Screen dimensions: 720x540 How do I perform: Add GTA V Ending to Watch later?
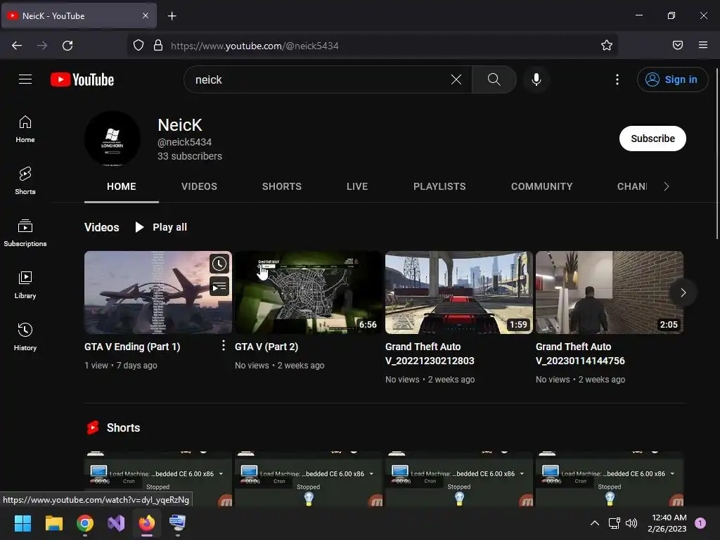coord(219,264)
